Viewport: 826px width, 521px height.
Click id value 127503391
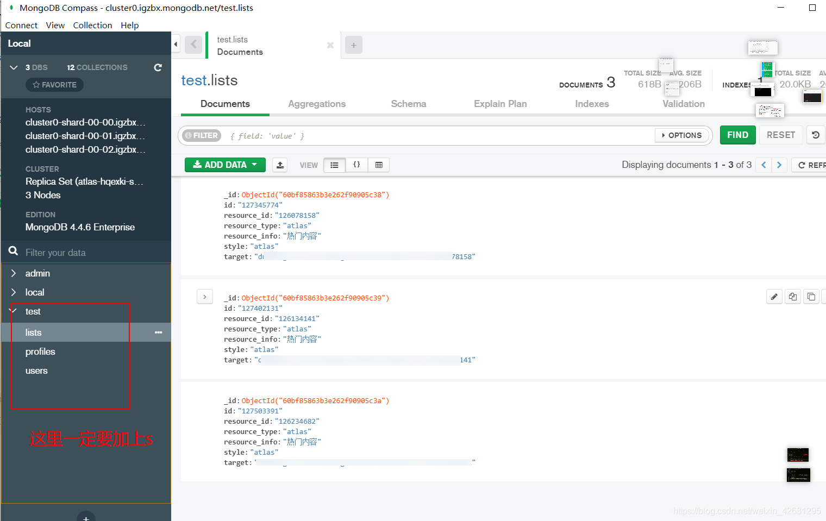tap(260, 411)
